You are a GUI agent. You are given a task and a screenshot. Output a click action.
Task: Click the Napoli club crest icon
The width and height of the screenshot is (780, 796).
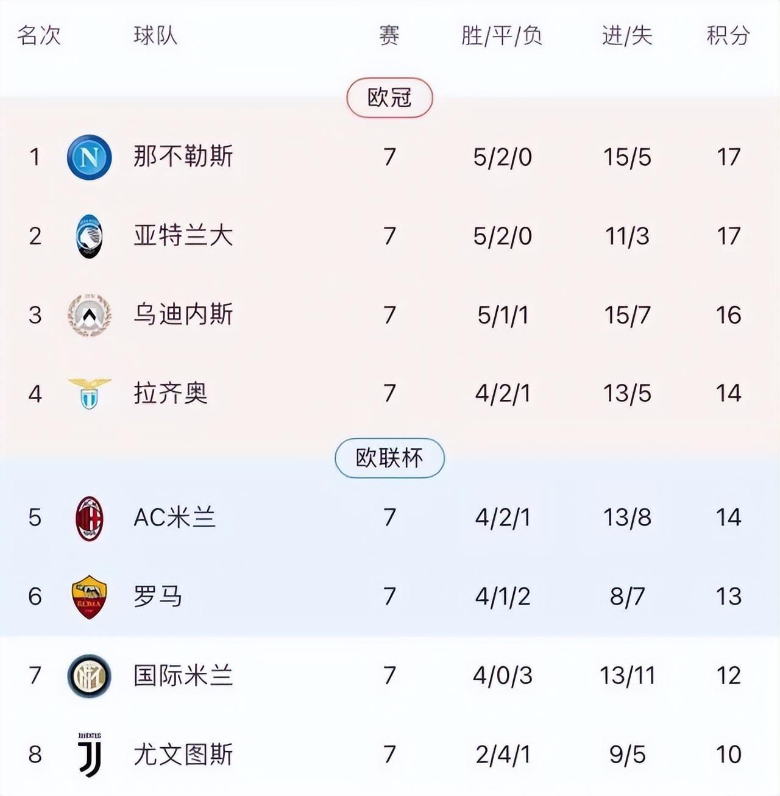[89, 157]
